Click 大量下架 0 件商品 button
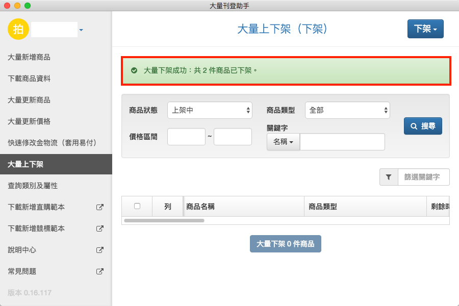Viewport: 459px width, 306px height. [285, 244]
